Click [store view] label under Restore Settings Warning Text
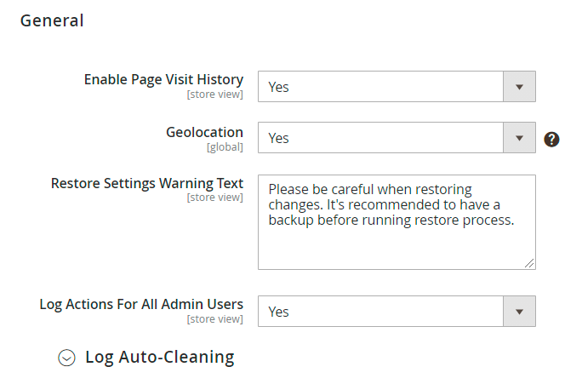Image resolution: width=582 pixels, height=384 pixels. tap(214, 198)
